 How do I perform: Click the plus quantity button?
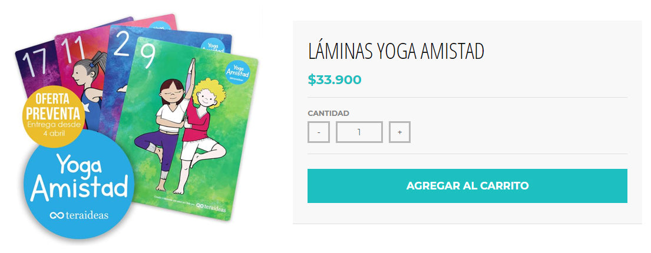pyautogui.click(x=399, y=132)
